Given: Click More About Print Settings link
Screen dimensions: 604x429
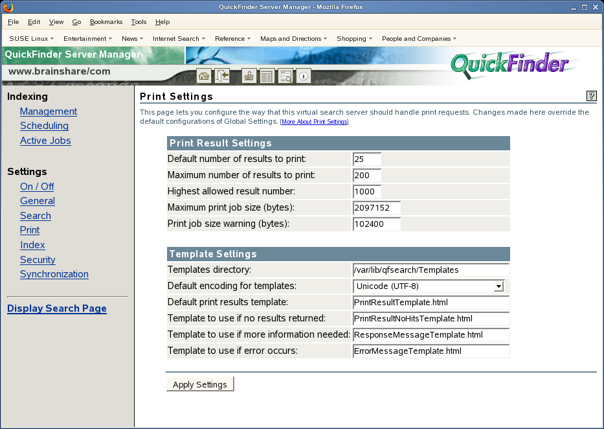Looking at the screenshot, I should (315, 122).
